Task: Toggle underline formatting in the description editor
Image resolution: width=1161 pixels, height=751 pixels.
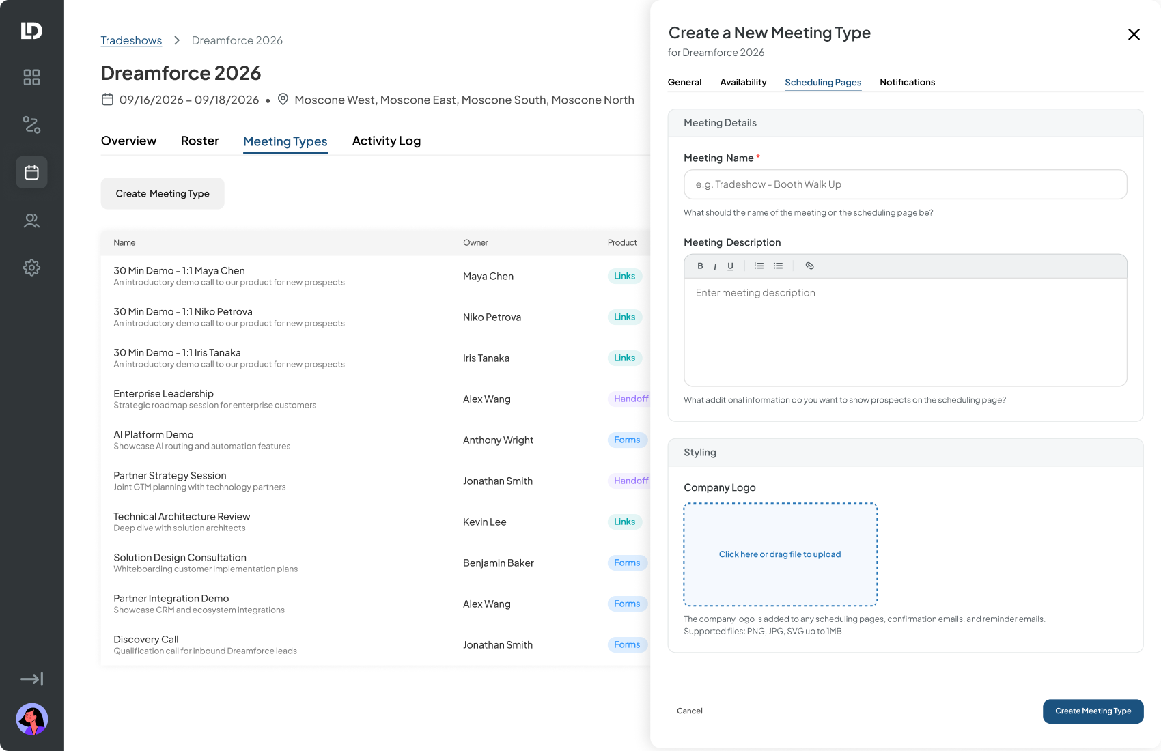Action: click(x=730, y=266)
